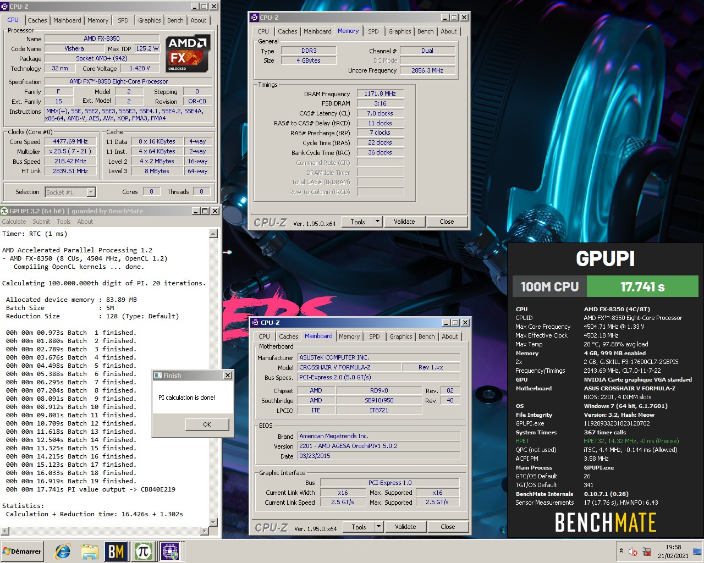704x563 pixels.
Task: Open the Selection Socket #1 dropdown
Action: (91, 192)
